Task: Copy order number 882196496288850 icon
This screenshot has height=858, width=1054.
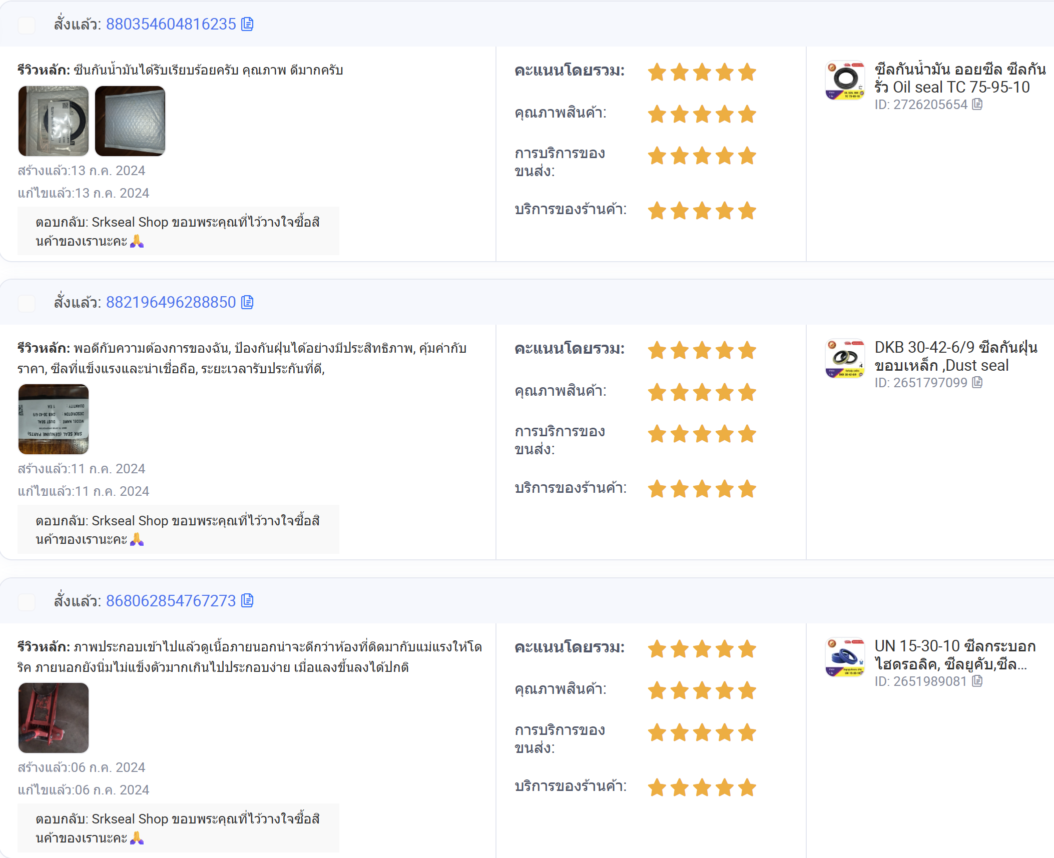Action: pyautogui.click(x=247, y=302)
